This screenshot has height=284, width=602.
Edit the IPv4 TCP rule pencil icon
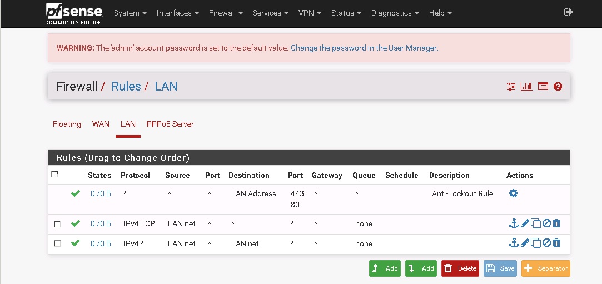coord(525,224)
